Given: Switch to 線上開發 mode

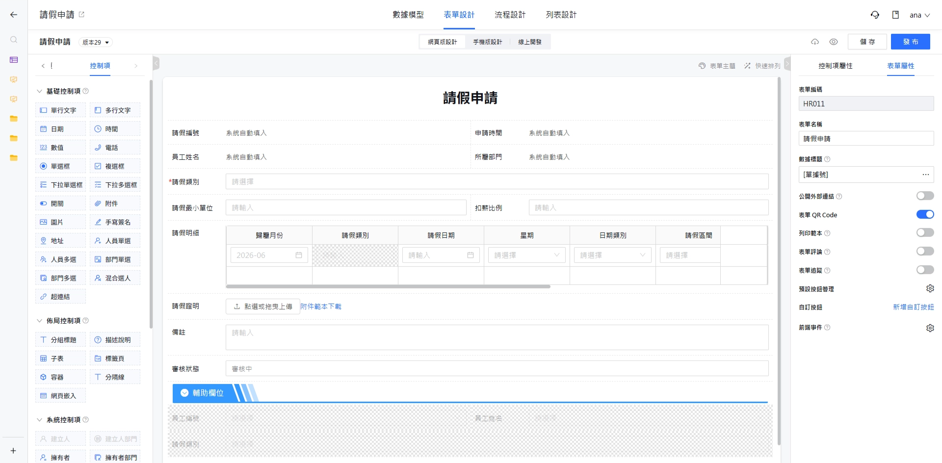Looking at the screenshot, I should pyautogui.click(x=530, y=42).
